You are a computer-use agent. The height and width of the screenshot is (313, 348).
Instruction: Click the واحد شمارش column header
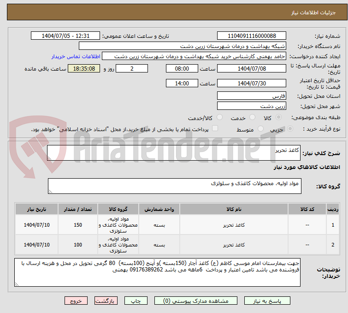click(159, 209)
